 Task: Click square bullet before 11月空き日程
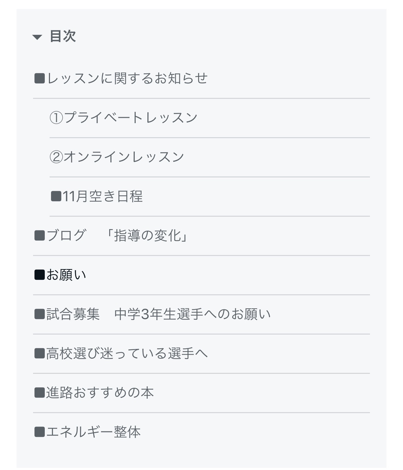point(56,196)
